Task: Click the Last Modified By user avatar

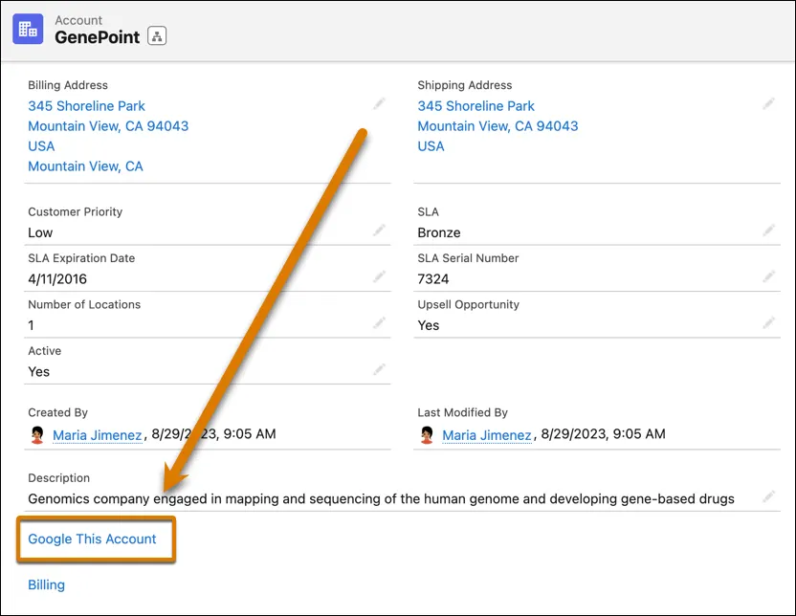Action: click(427, 435)
